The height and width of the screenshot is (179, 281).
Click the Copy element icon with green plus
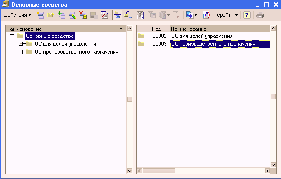(62, 15)
